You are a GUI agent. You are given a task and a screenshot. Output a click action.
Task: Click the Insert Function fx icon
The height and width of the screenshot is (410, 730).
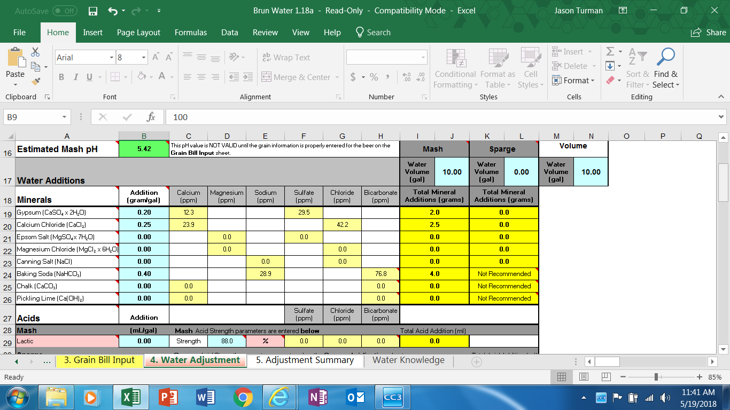pyautogui.click(x=151, y=117)
